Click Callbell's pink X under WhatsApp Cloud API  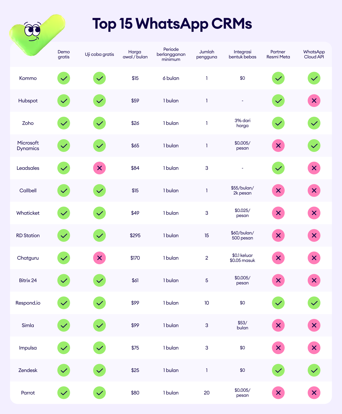point(314,190)
